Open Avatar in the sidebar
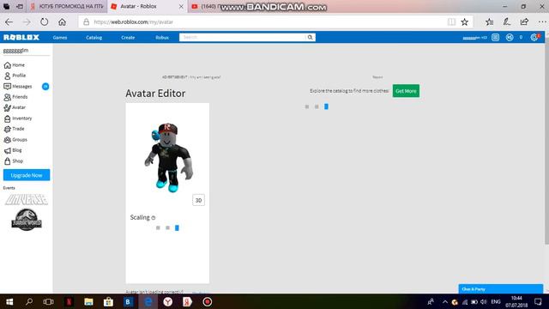549x309 pixels. click(15, 107)
